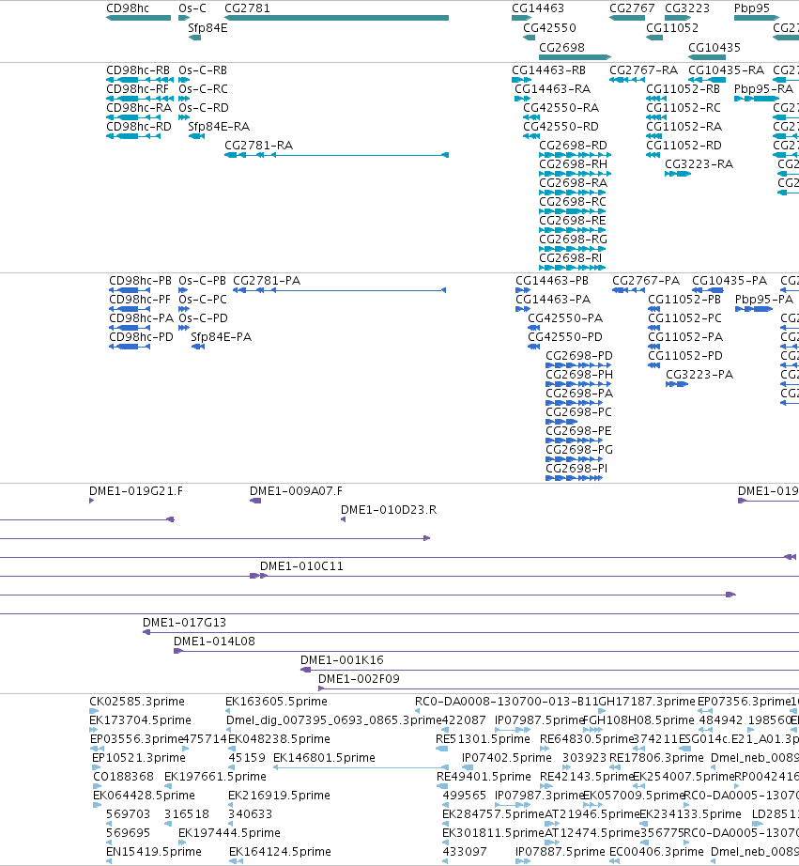Image resolution: width=799 pixels, height=866 pixels.
Task: Open transcript CD98hc-RD
Action: pos(133,136)
